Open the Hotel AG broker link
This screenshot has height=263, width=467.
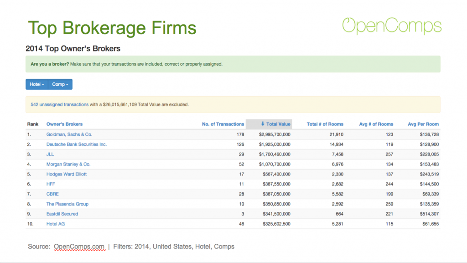pos(55,224)
